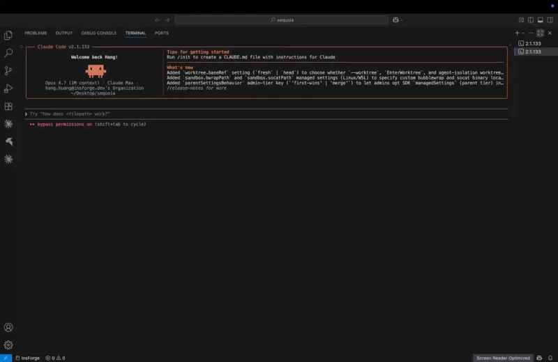Image resolution: width=558 pixels, height=362 pixels.
Task: Open the Copilot status icon in status bar
Action: pyautogui.click(x=539, y=358)
